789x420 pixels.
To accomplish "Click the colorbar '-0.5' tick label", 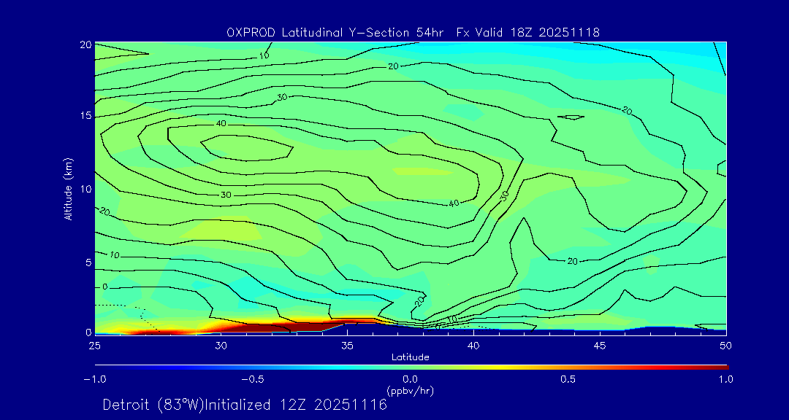I will 252,379.
